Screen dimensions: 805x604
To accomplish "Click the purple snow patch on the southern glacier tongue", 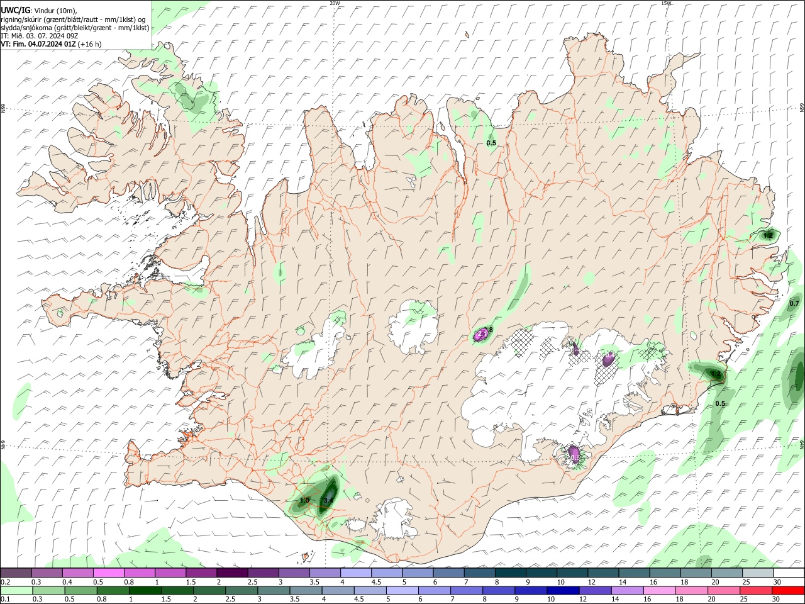I will pyautogui.click(x=574, y=453).
